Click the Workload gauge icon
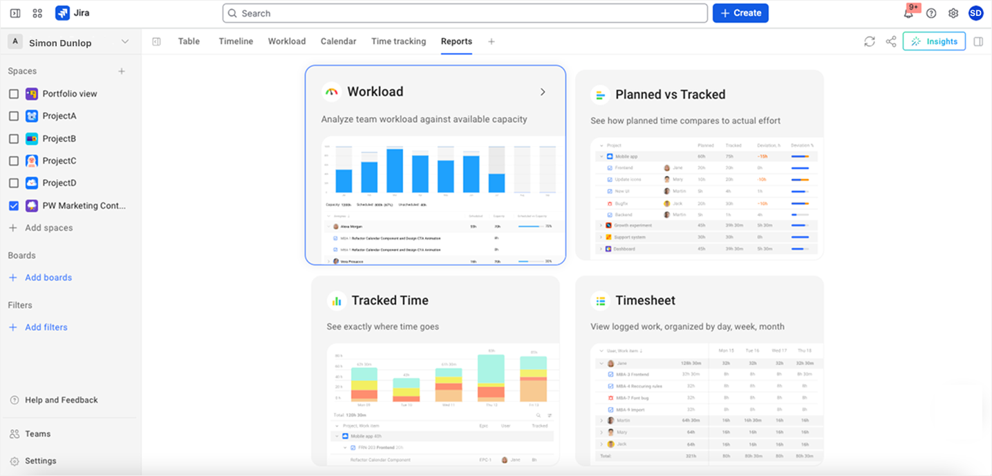This screenshot has width=992, height=476. coord(332,92)
